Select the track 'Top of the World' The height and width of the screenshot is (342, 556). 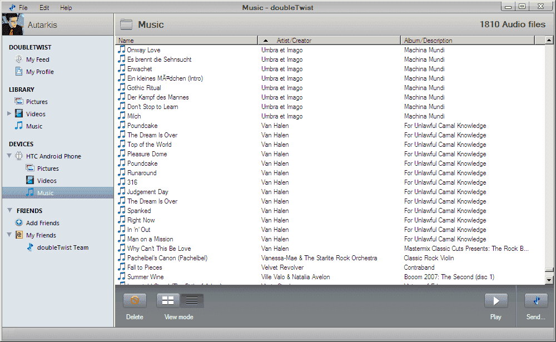click(x=149, y=145)
